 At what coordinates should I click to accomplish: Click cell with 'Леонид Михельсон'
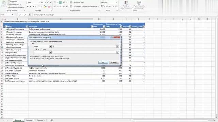(18, 29)
